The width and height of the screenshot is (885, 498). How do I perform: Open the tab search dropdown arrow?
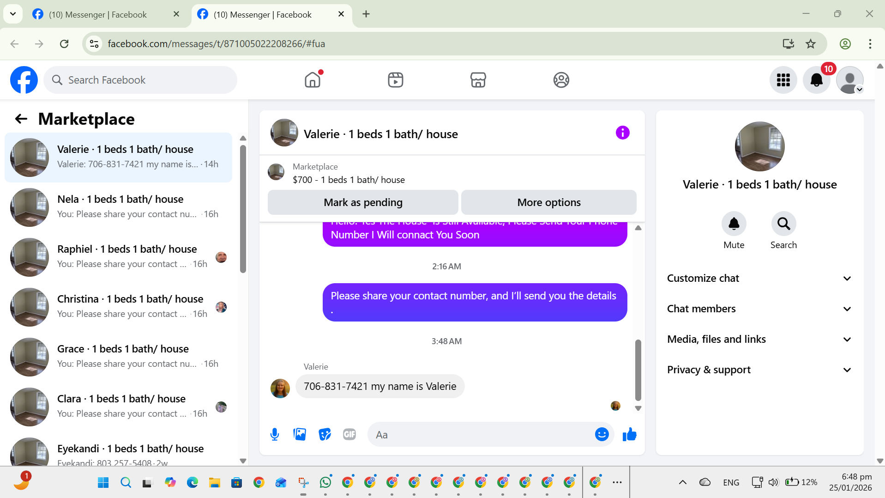tap(13, 14)
